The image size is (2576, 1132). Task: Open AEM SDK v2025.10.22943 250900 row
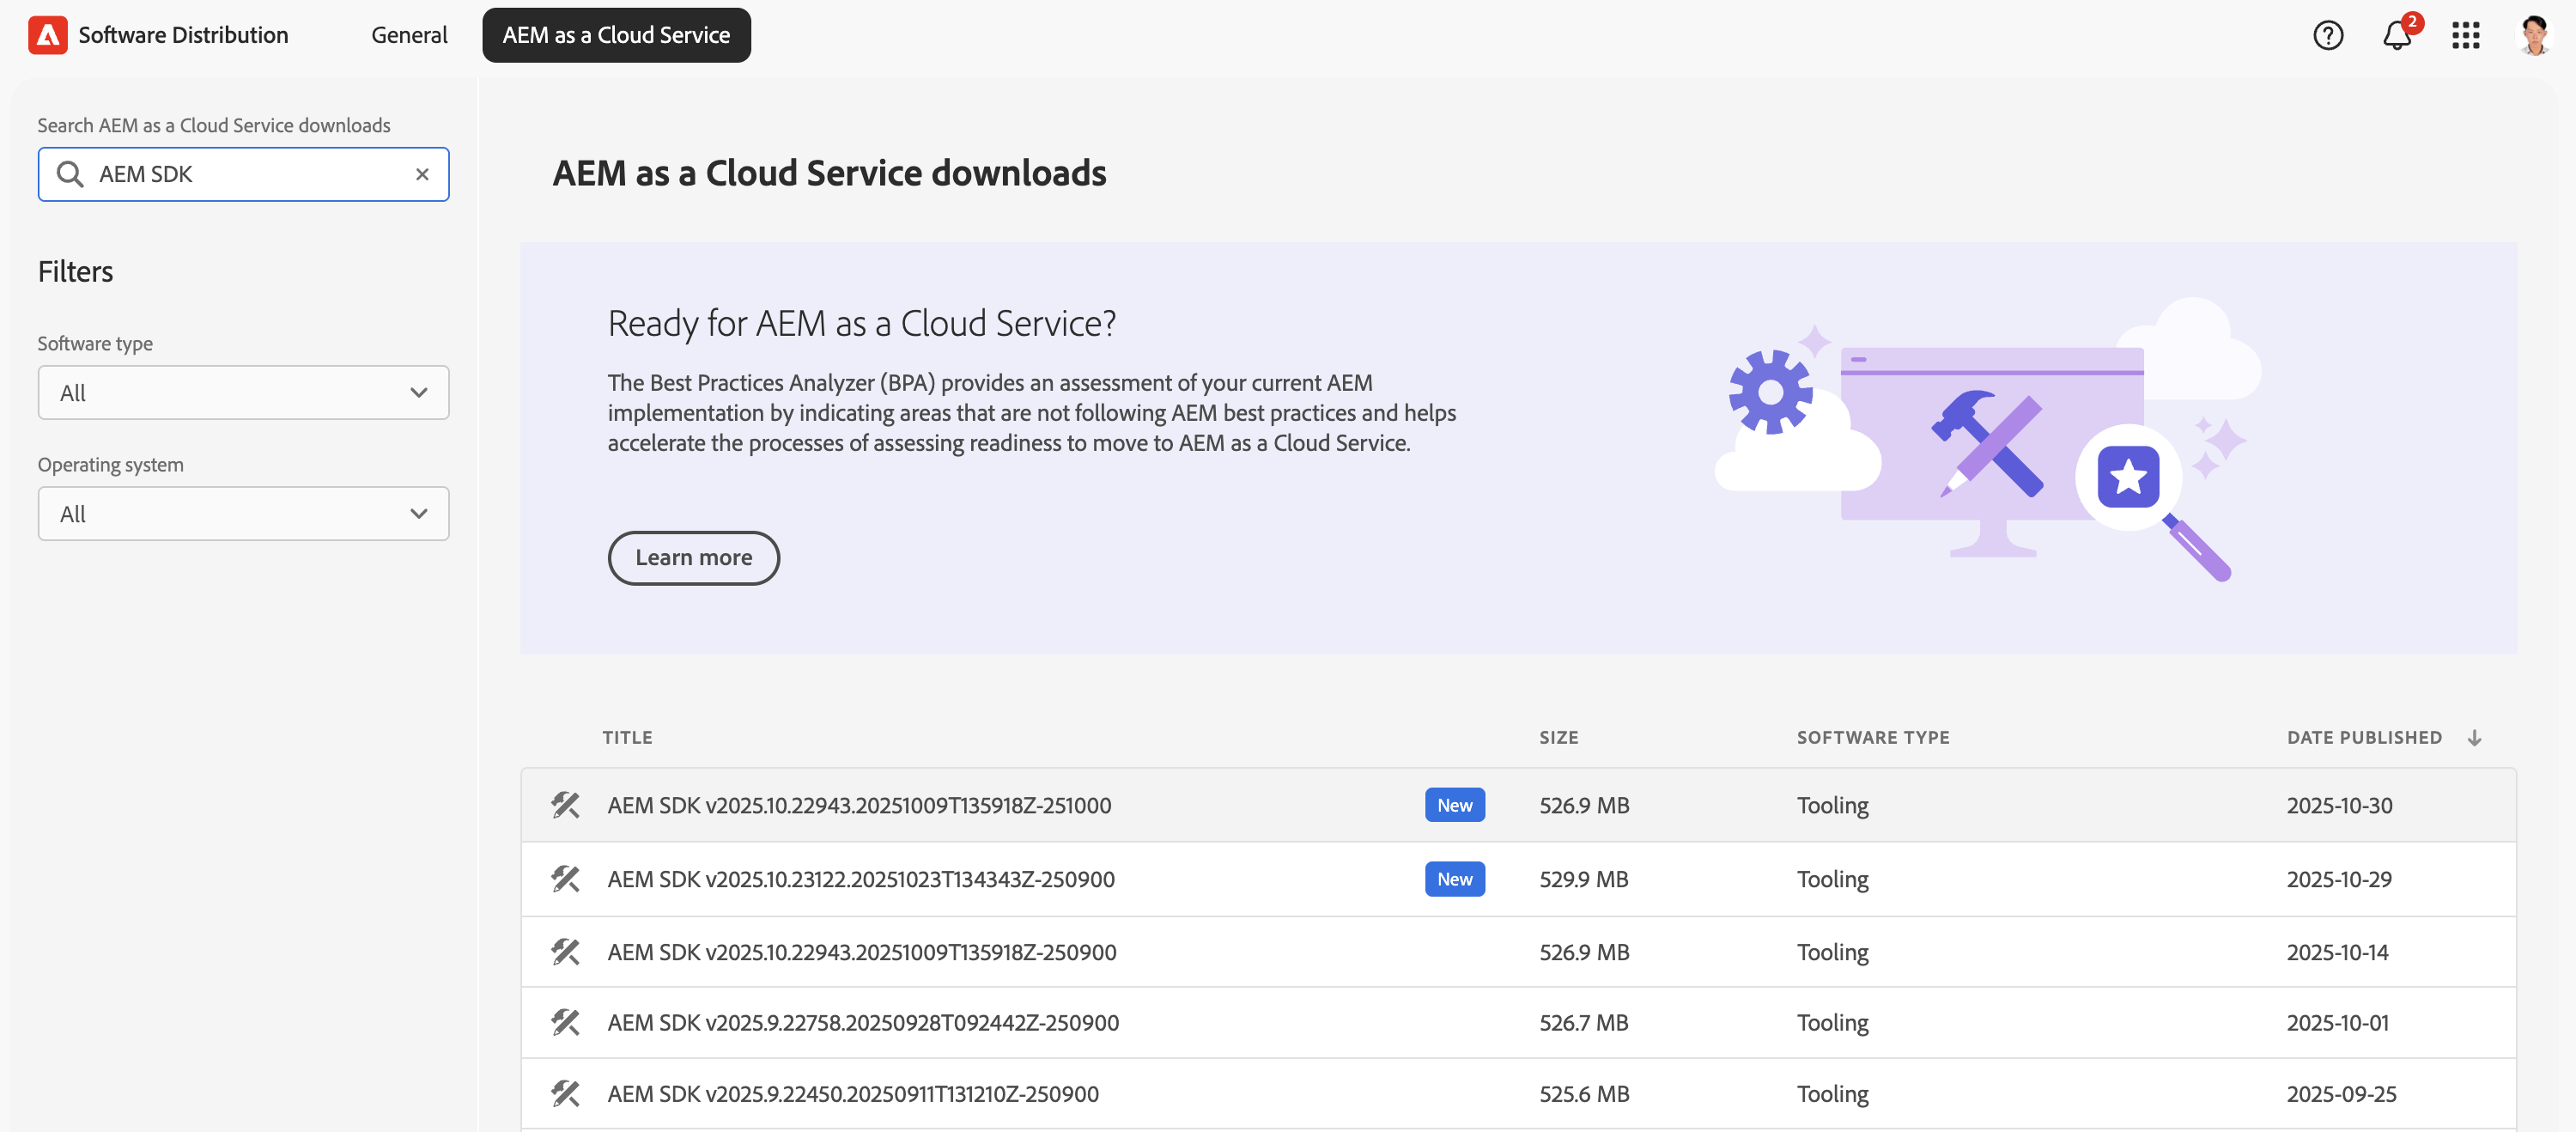tap(861, 952)
